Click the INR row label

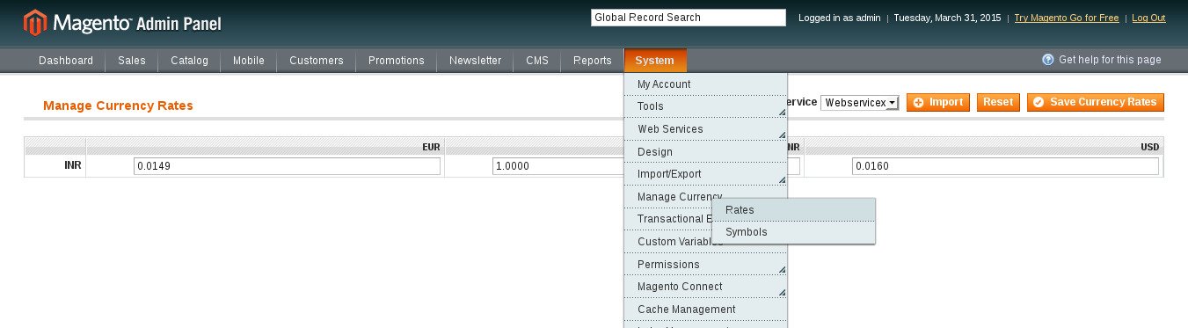click(x=73, y=165)
